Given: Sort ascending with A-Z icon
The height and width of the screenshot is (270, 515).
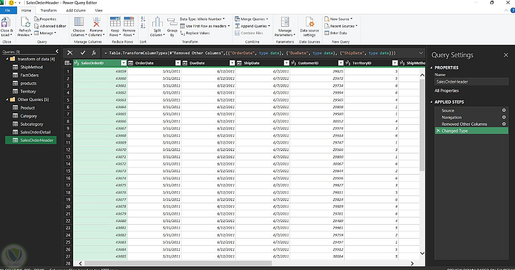Looking at the screenshot, I should 143,19.
